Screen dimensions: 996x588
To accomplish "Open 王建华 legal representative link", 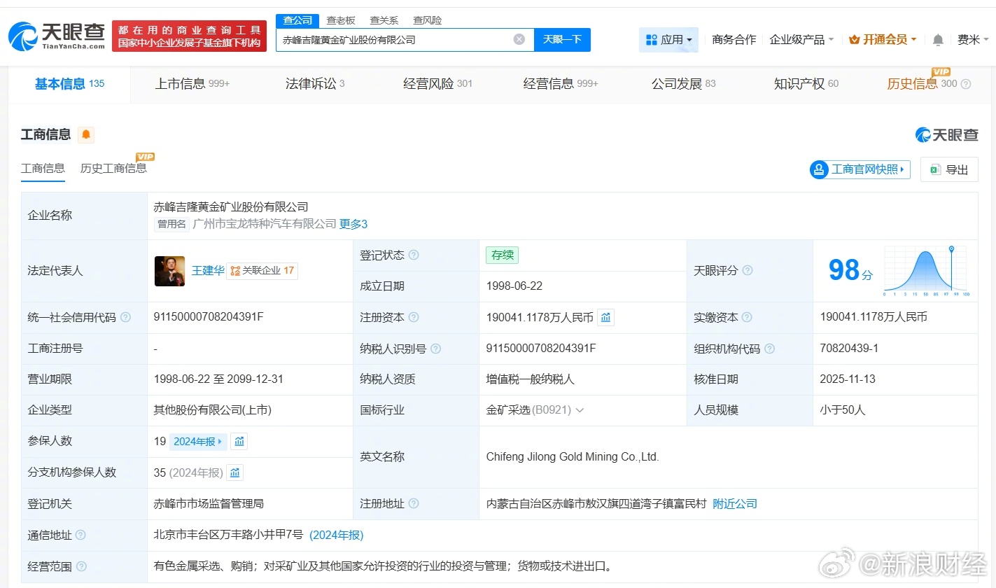I will click(x=208, y=270).
